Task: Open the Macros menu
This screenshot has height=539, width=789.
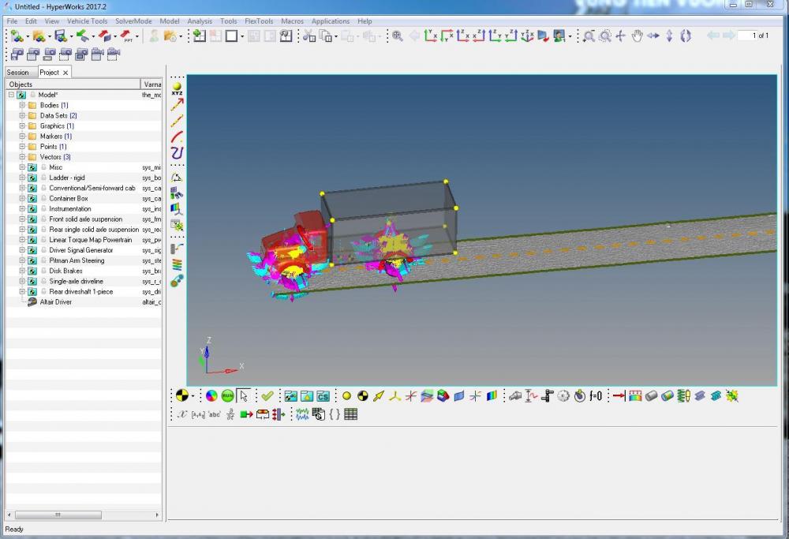Action: (x=293, y=21)
